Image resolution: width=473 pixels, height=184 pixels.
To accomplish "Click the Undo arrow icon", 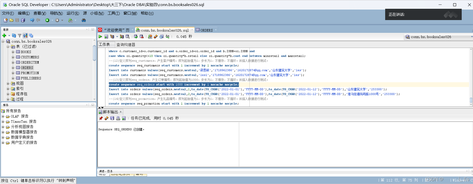I will pyautogui.click(x=32, y=20).
